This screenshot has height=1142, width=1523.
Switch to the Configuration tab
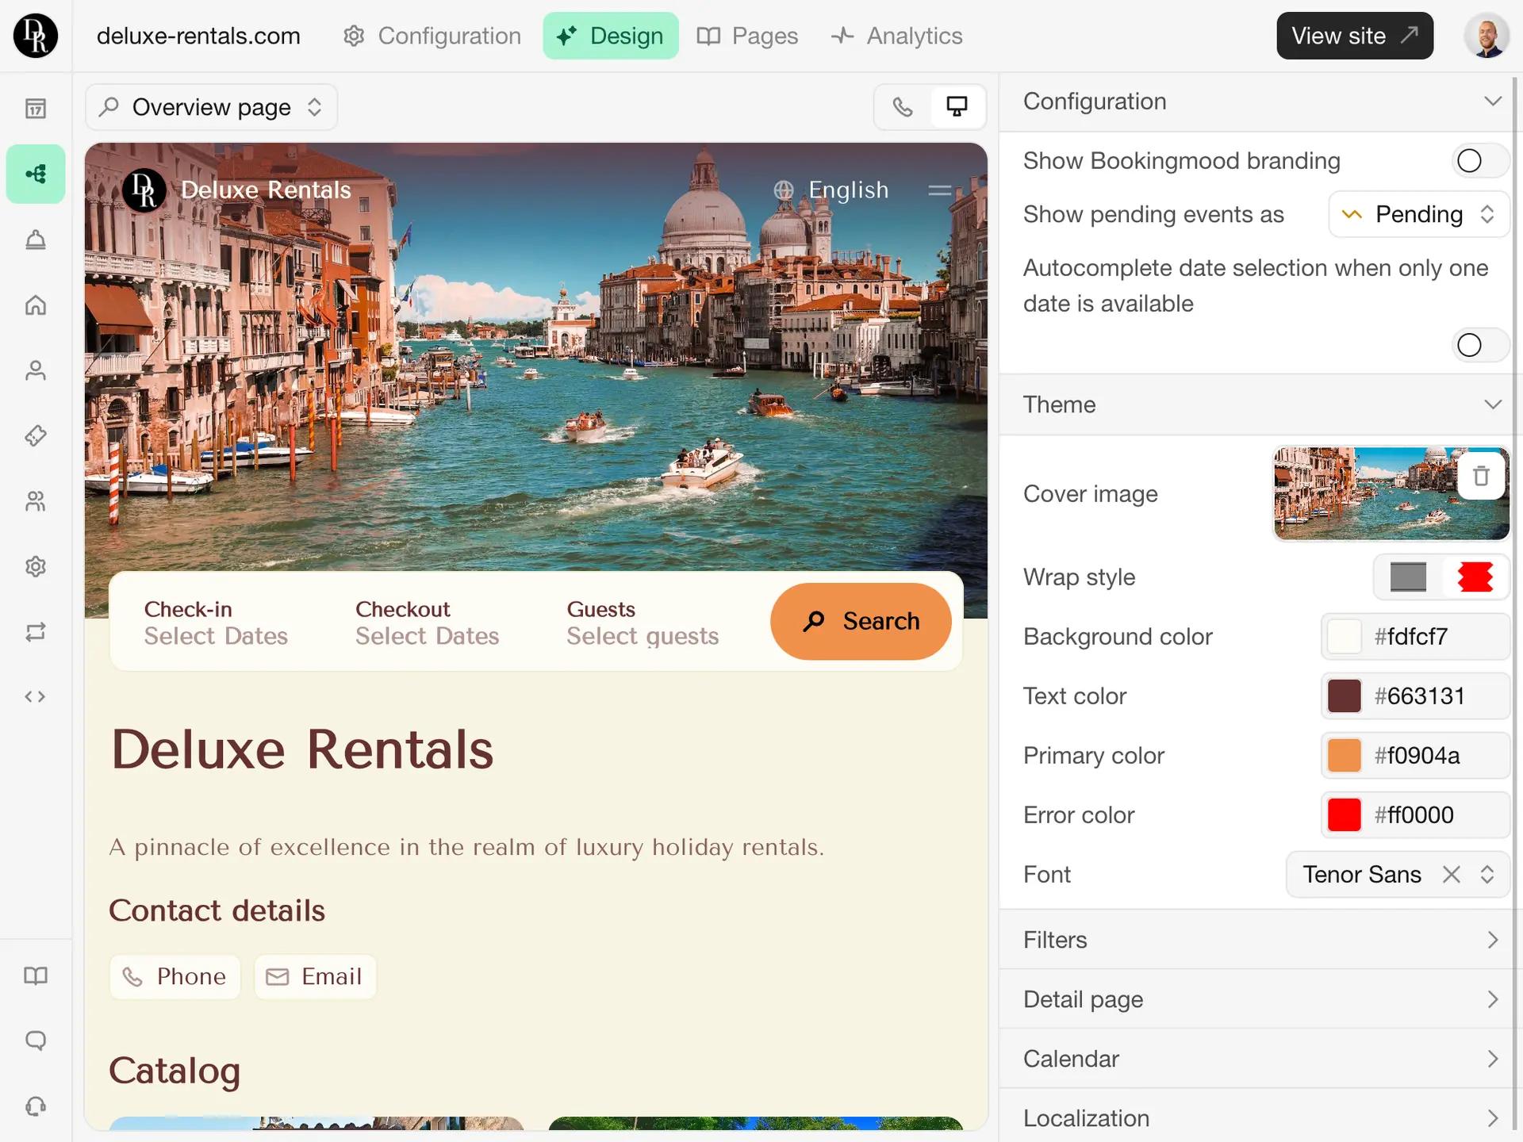pos(432,36)
